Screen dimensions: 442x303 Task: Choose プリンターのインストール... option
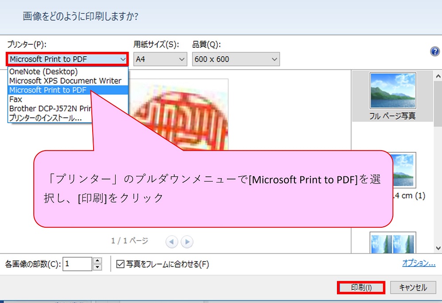45,118
